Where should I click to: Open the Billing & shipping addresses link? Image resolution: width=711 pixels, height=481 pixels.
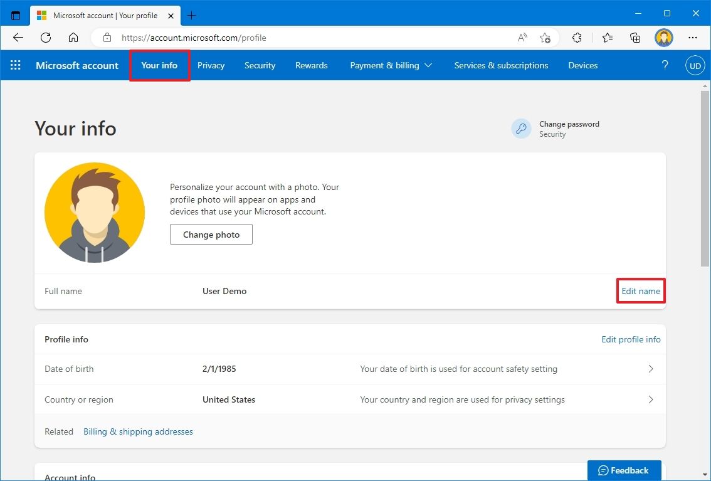[x=138, y=431]
